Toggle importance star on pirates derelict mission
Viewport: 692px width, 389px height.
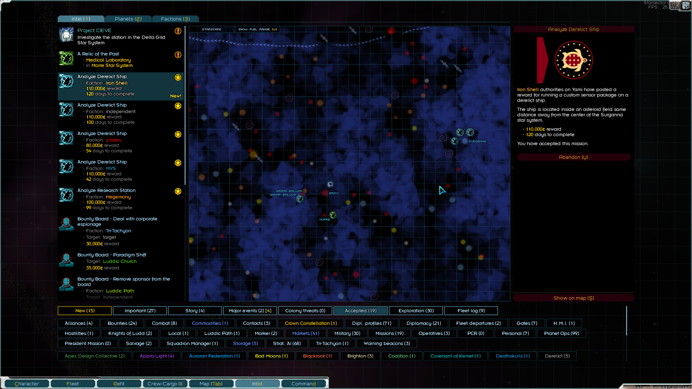pos(178,134)
